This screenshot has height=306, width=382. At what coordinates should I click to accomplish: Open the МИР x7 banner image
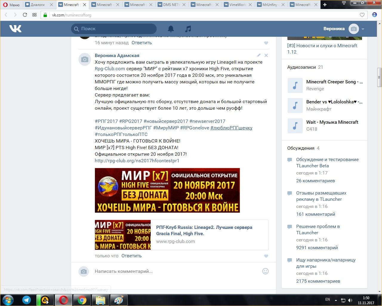pyautogui.click(x=167, y=190)
